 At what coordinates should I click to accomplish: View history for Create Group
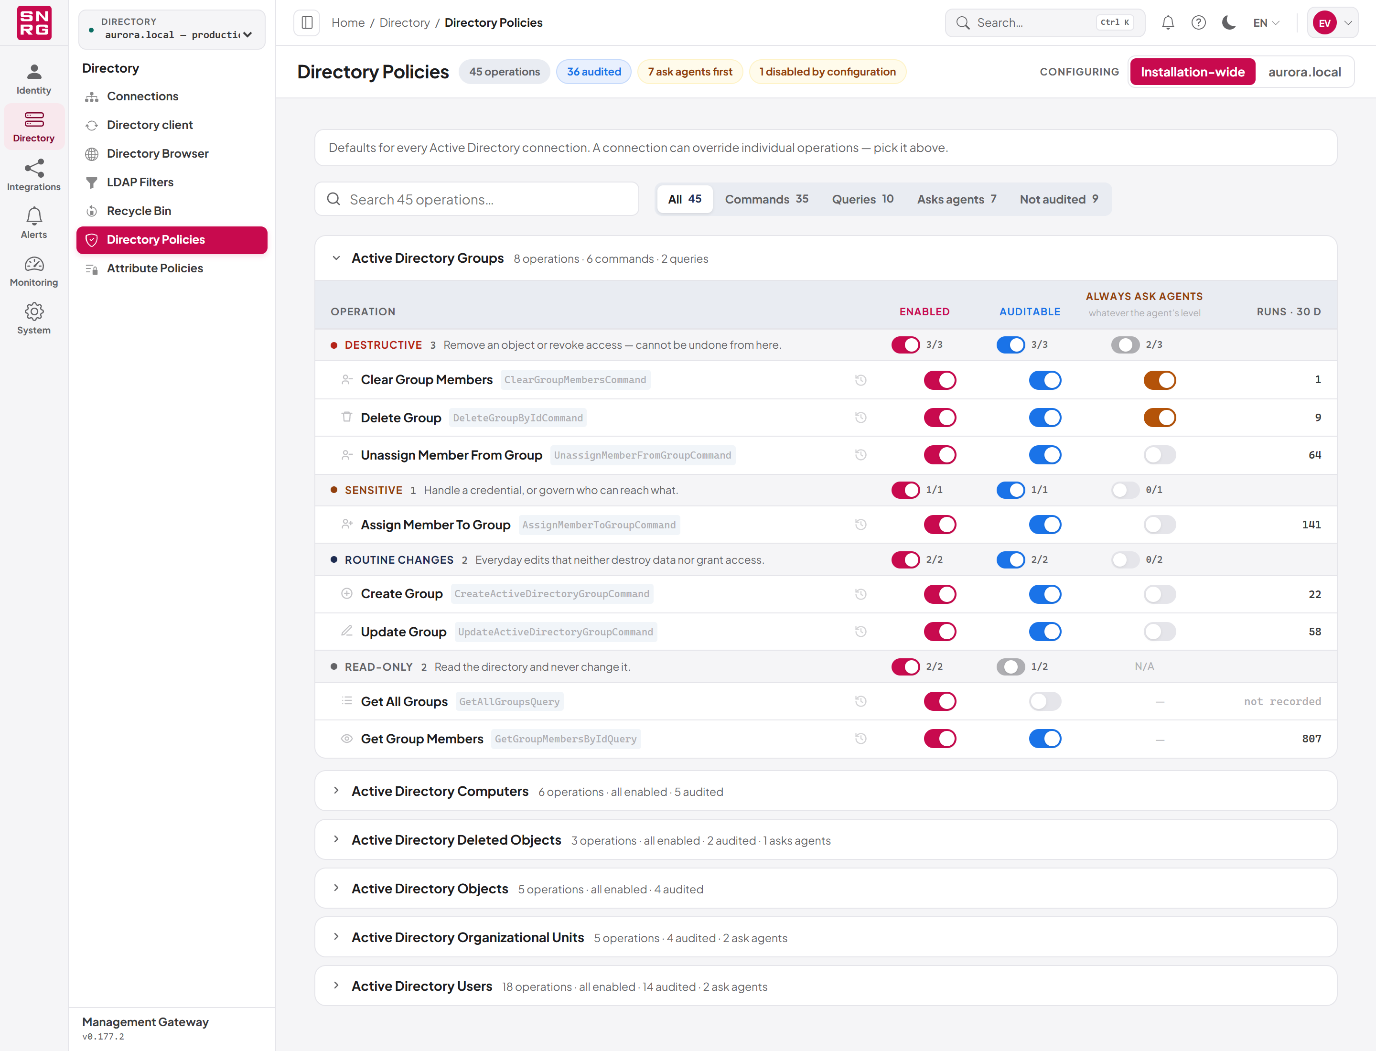click(x=861, y=594)
